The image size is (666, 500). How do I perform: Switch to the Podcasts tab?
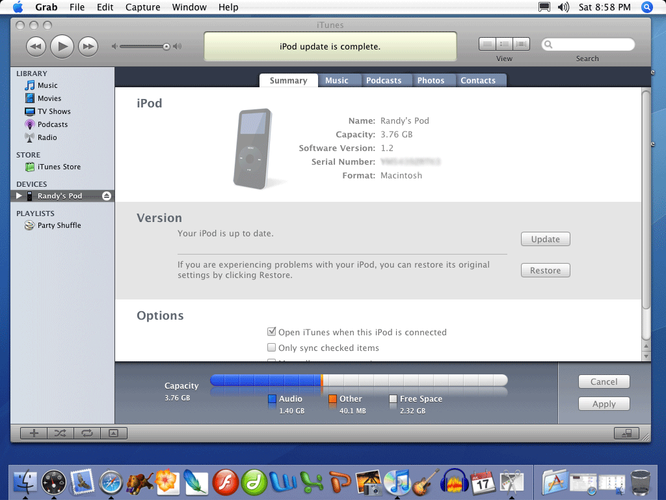[384, 80]
